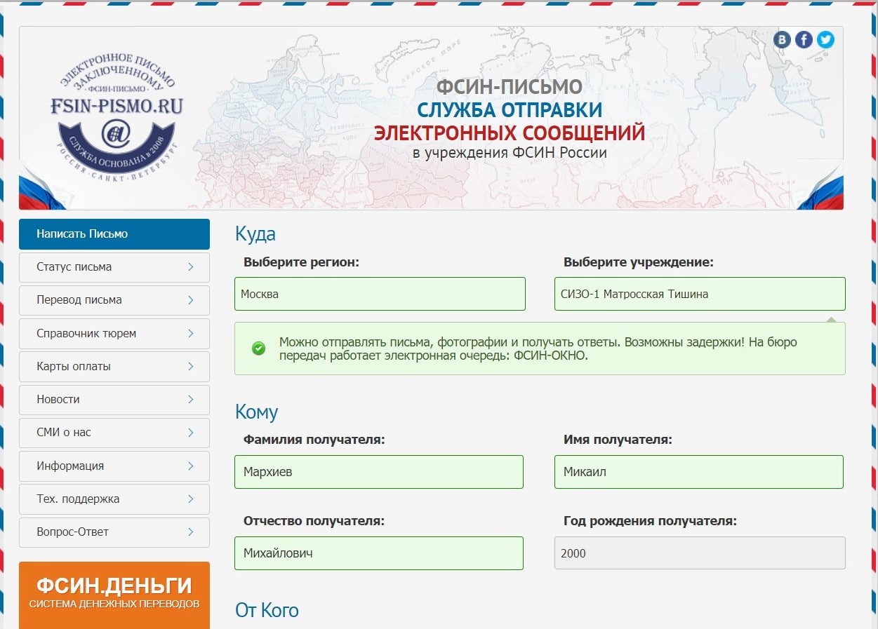The width and height of the screenshot is (878, 629).
Task: Click chevron next to Тех. поддержка
Action: pos(190,499)
